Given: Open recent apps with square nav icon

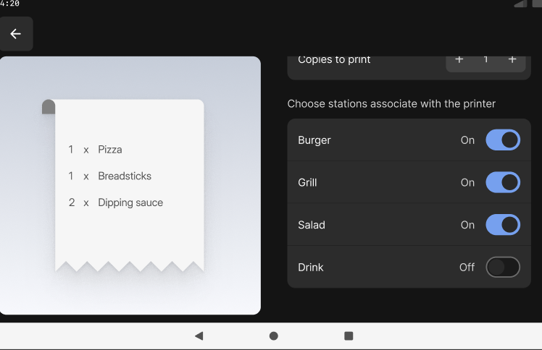Looking at the screenshot, I should [x=349, y=336].
